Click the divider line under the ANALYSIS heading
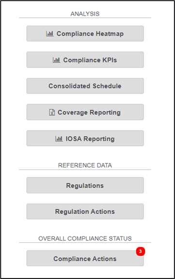The image size is (175, 279). tap(85, 18)
